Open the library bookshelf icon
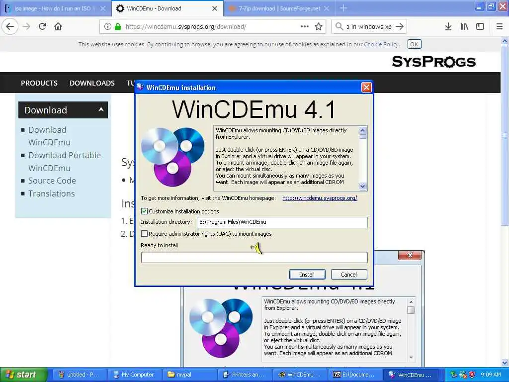 464,26
